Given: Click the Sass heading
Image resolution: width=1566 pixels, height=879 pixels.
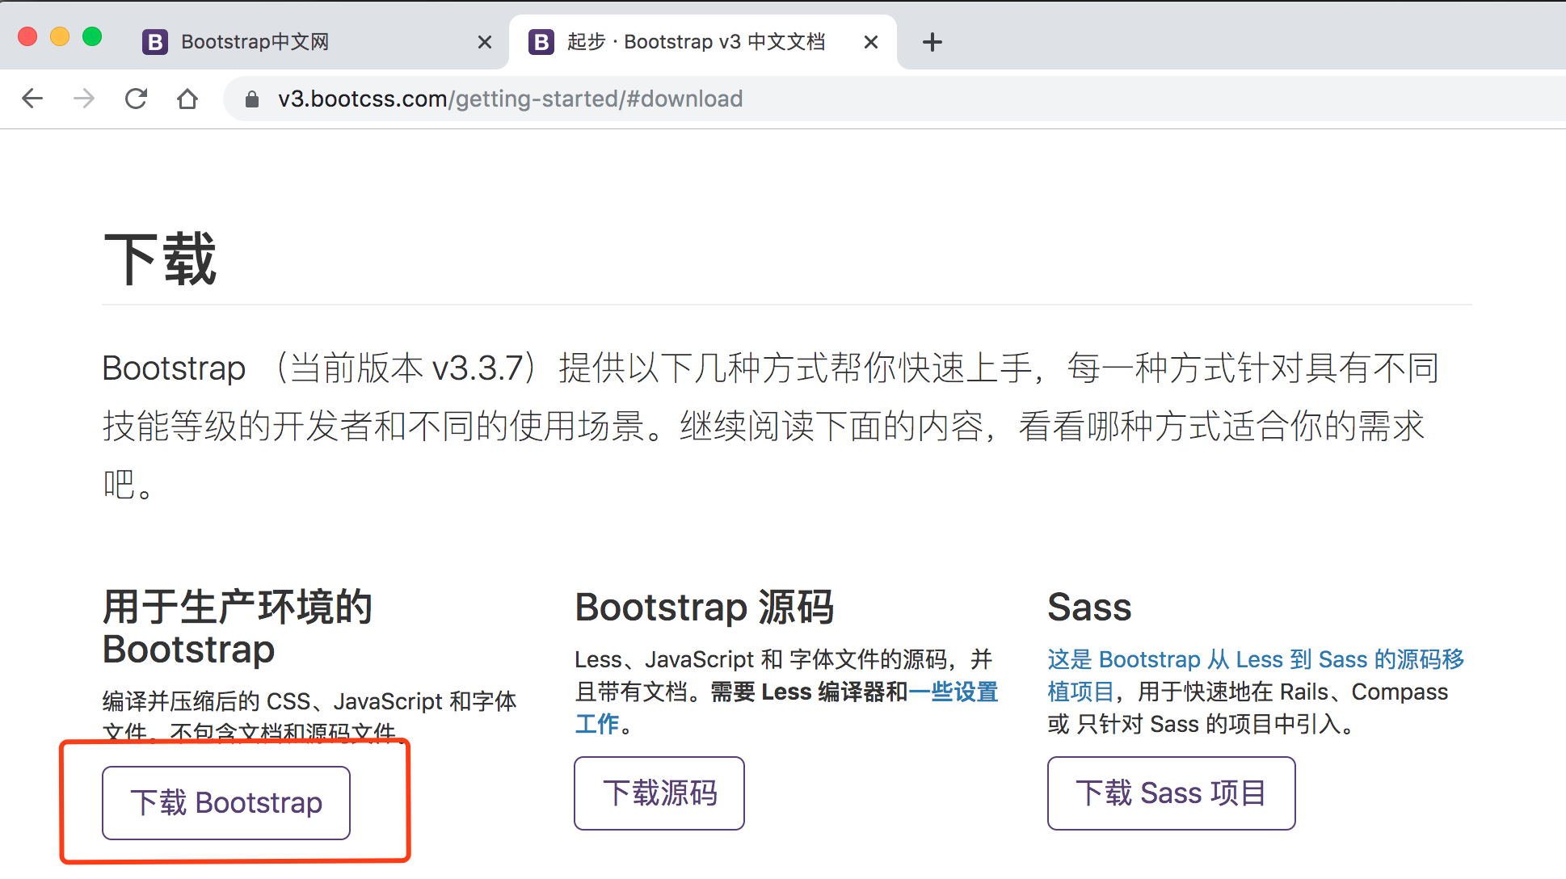Looking at the screenshot, I should point(1089,608).
